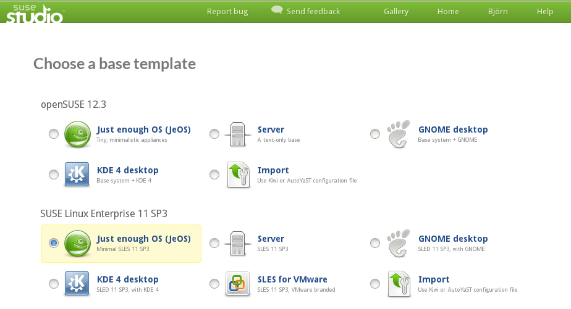
Task: Click the SLE 11 JeOS chameleon icon
Action: pyautogui.click(x=77, y=243)
